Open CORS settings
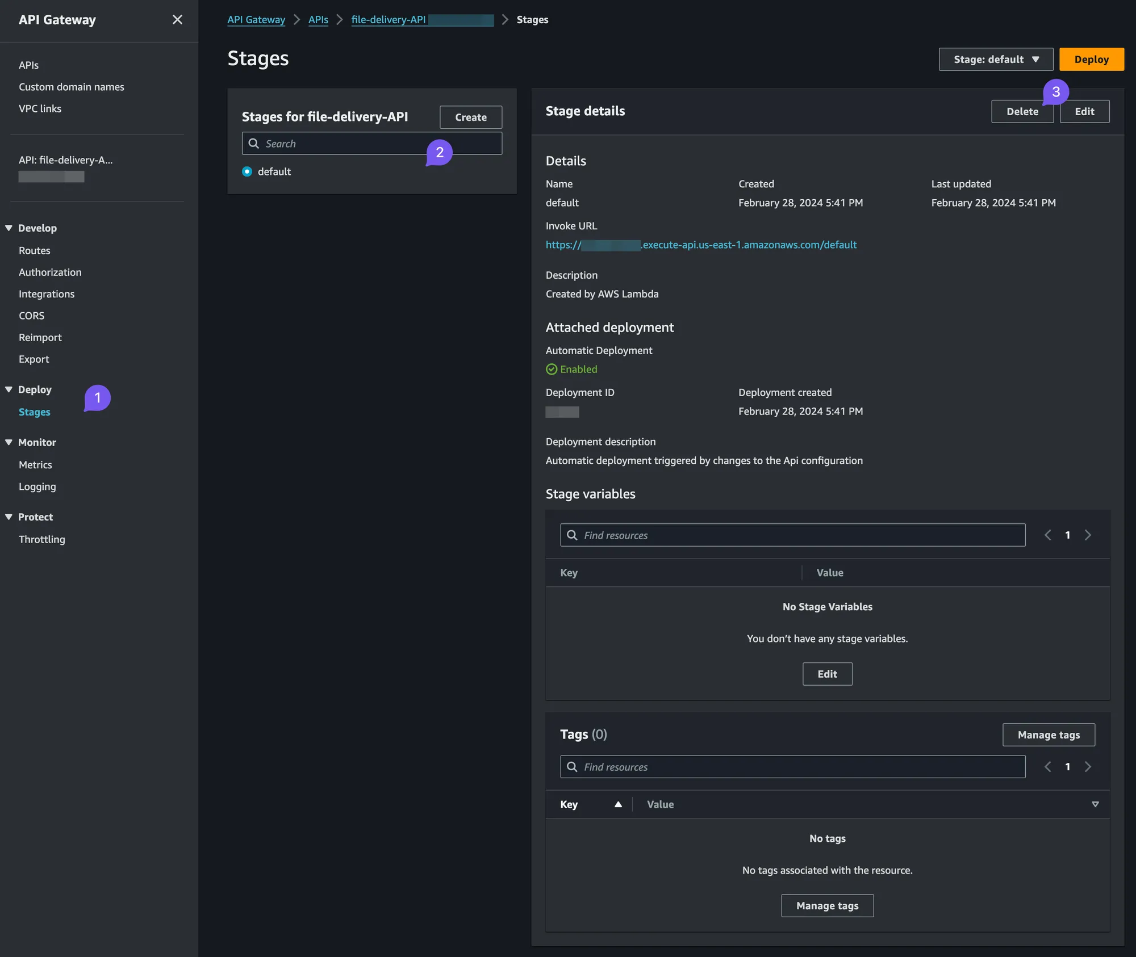The image size is (1136, 957). tap(31, 316)
